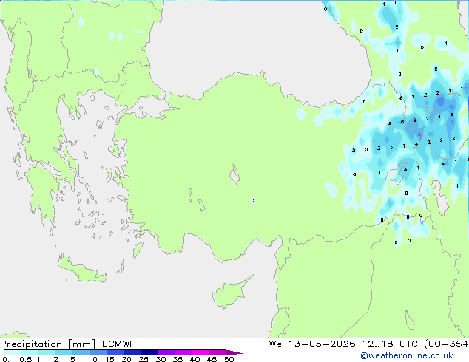
Task: Select the 0.5–1 mm legend swatch
Action: point(30,352)
